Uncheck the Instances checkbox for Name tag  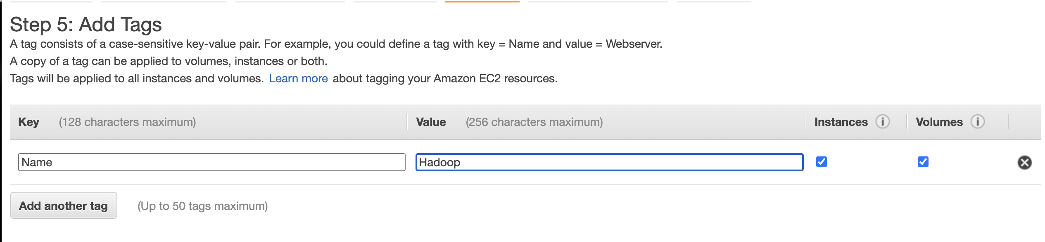[x=822, y=162]
